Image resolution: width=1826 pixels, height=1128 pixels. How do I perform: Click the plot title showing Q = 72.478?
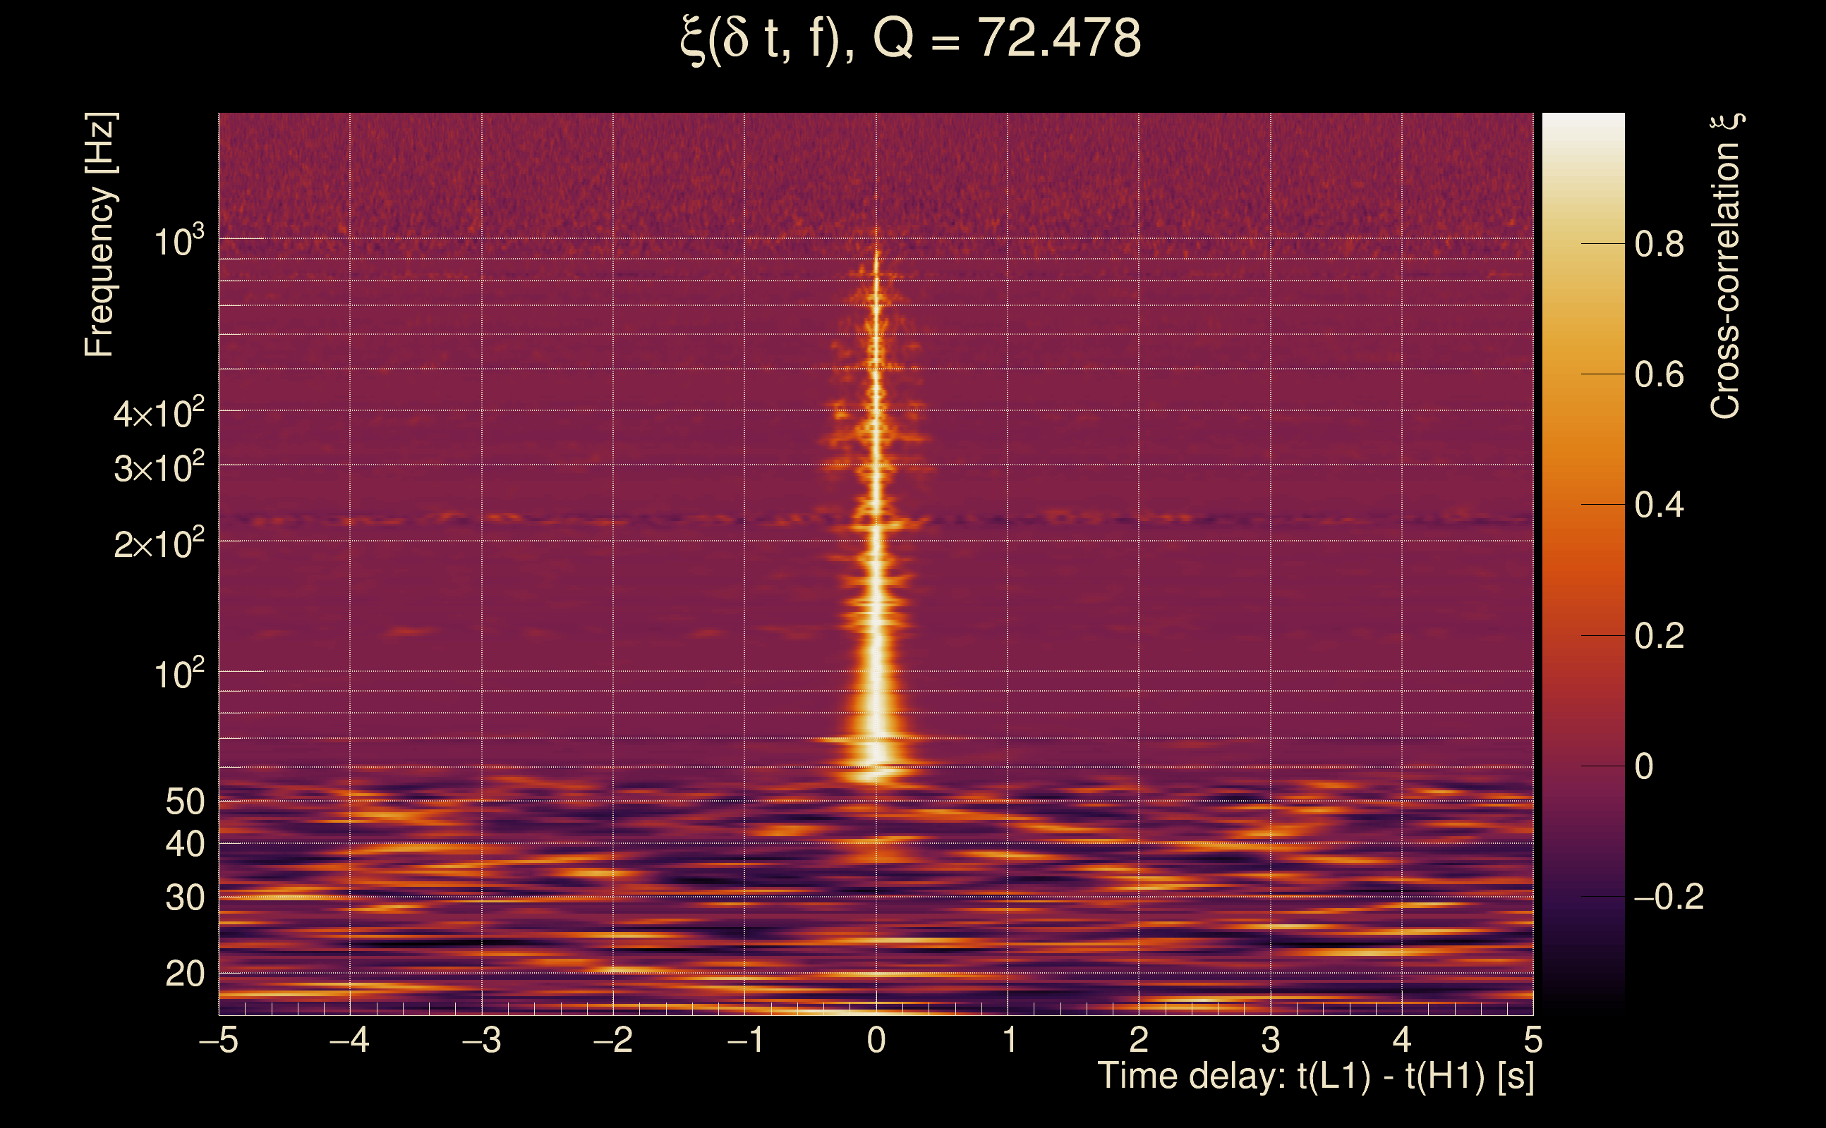coord(911,39)
